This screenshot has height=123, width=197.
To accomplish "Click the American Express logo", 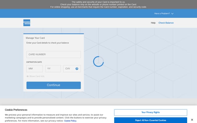I will (27, 23).
